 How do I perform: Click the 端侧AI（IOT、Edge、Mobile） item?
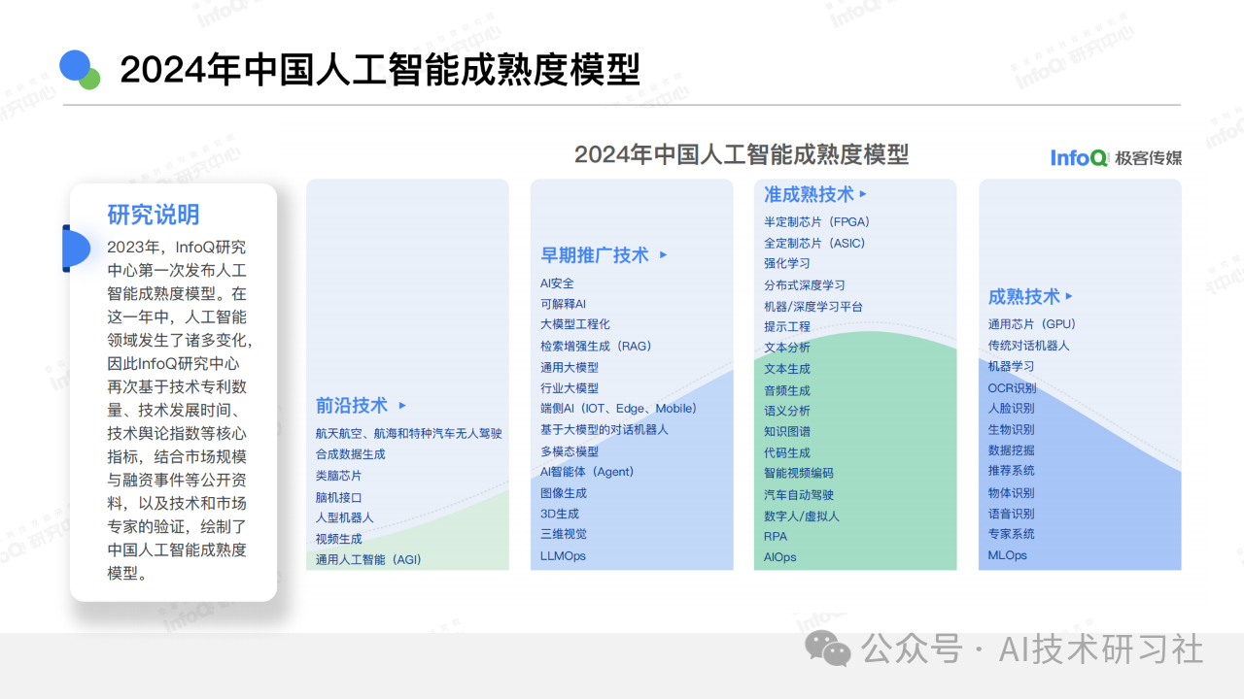click(x=618, y=409)
